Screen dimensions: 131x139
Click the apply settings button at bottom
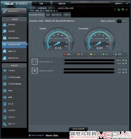coord(78,129)
